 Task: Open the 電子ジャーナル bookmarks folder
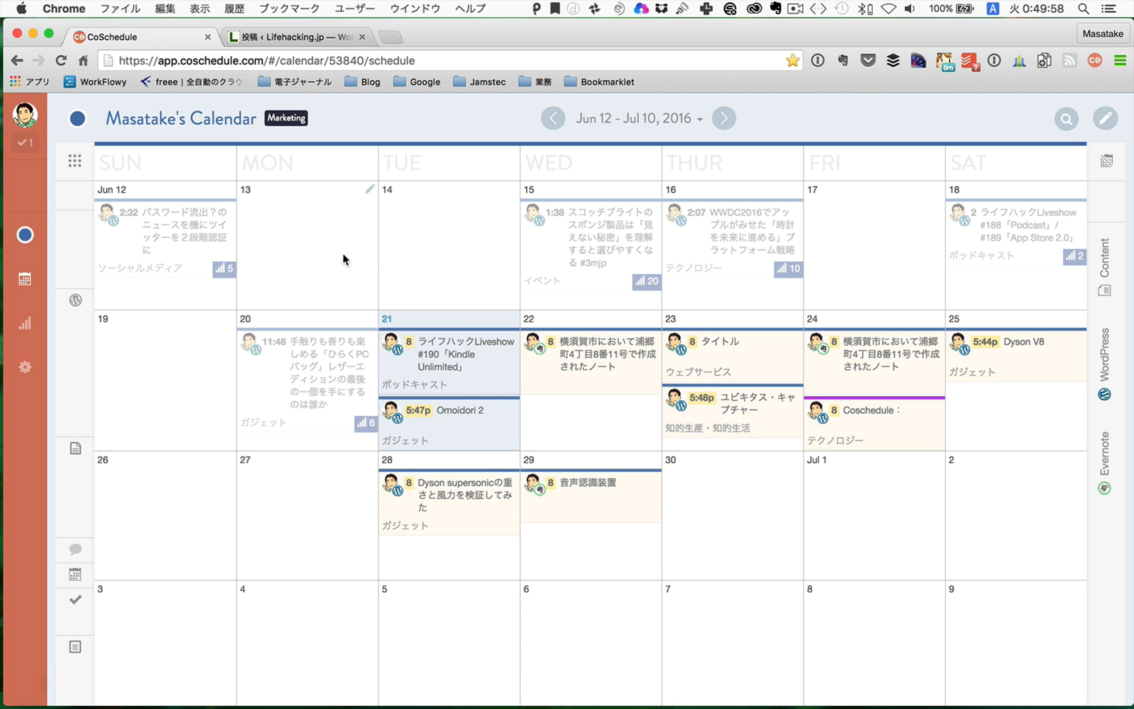[294, 82]
